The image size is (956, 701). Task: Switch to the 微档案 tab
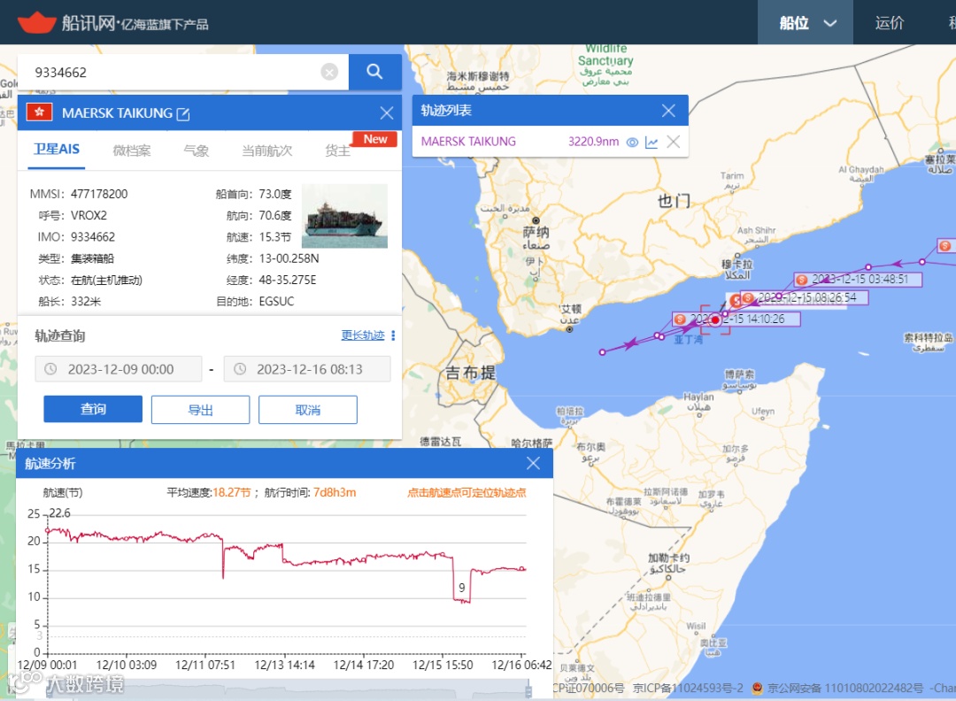[132, 150]
